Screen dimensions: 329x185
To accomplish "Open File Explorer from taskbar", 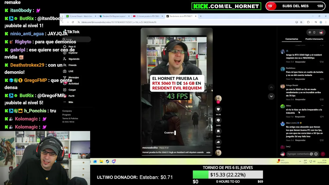I will click(x=101, y=161).
